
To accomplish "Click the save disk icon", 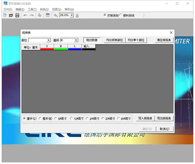I will coord(17,15).
